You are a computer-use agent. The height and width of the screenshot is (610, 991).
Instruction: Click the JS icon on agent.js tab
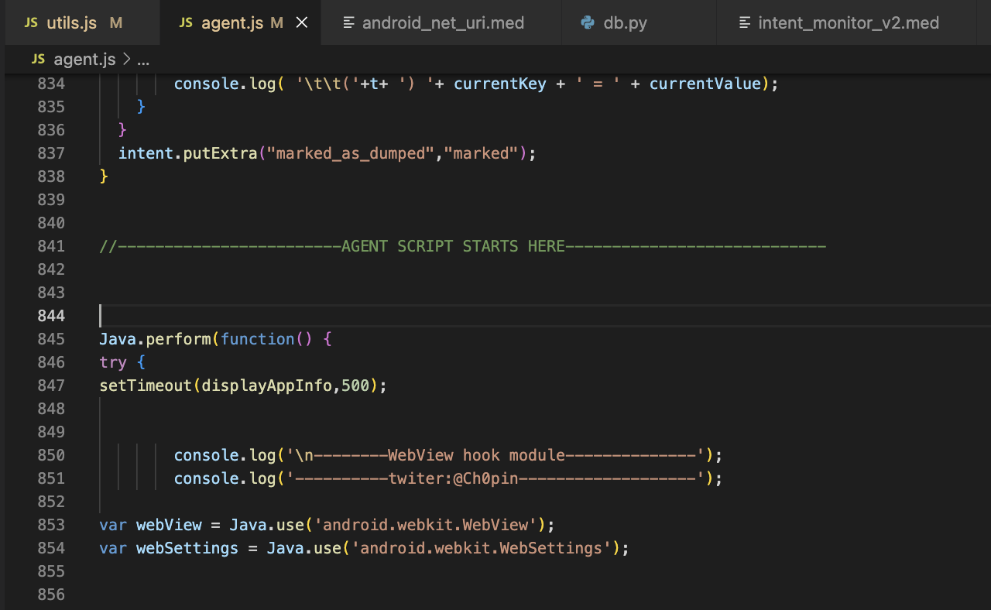186,22
